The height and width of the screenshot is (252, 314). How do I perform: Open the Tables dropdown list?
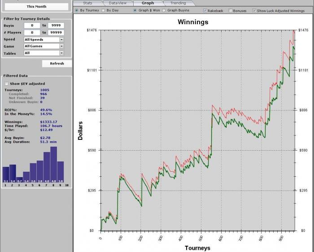(44, 53)
